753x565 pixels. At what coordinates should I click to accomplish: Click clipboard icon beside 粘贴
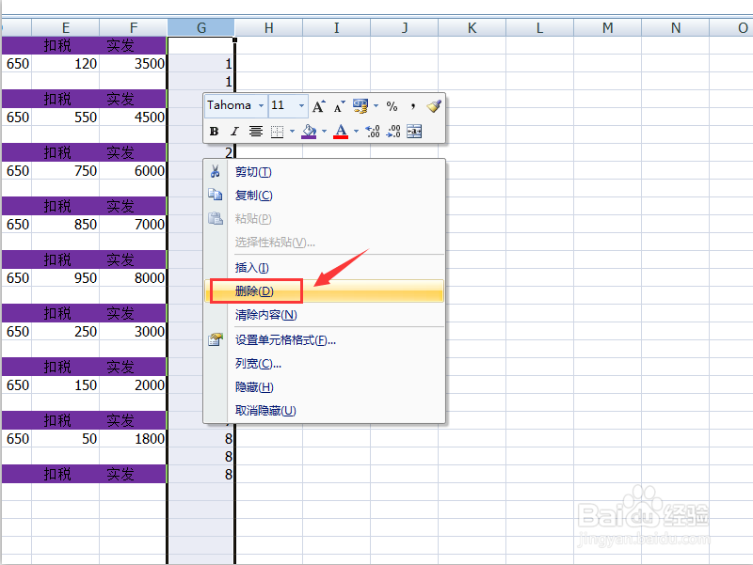click(216, 218)
